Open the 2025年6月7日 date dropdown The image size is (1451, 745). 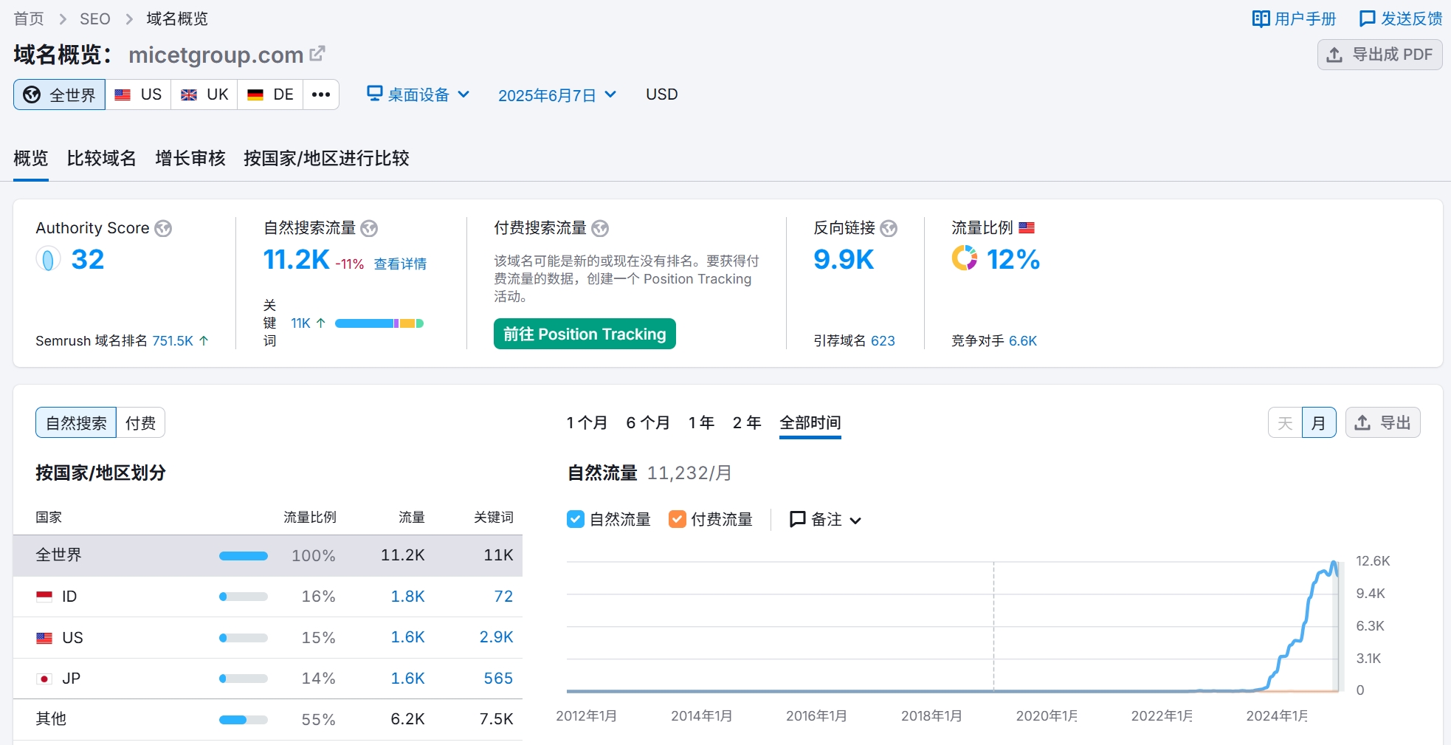[557, 95]
